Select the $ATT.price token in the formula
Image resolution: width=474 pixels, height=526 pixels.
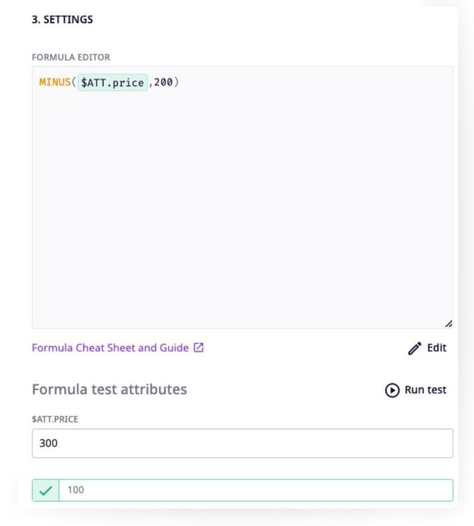click(112, 83)
